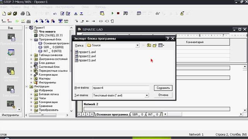Expand the Битовая логика instruction folder
Screen dimensions: 248x139
31,94
